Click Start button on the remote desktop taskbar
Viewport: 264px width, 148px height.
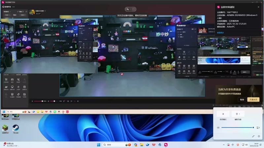4,111
